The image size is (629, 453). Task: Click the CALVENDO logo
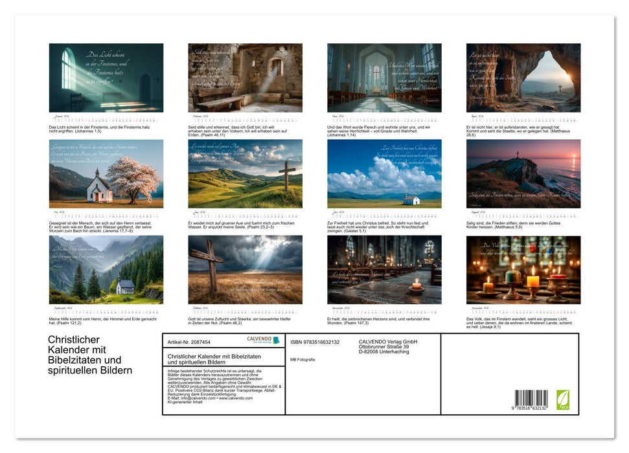(x=263, y=340)
